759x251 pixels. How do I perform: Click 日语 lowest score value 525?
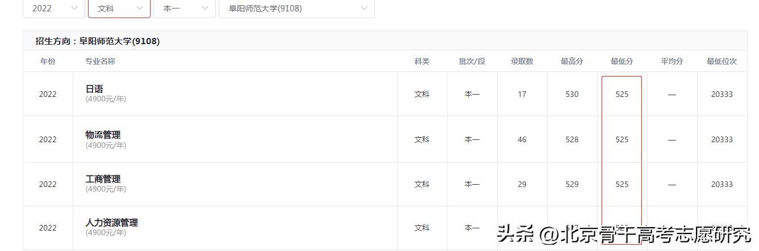pyautogui.click(x=622, y=95)
